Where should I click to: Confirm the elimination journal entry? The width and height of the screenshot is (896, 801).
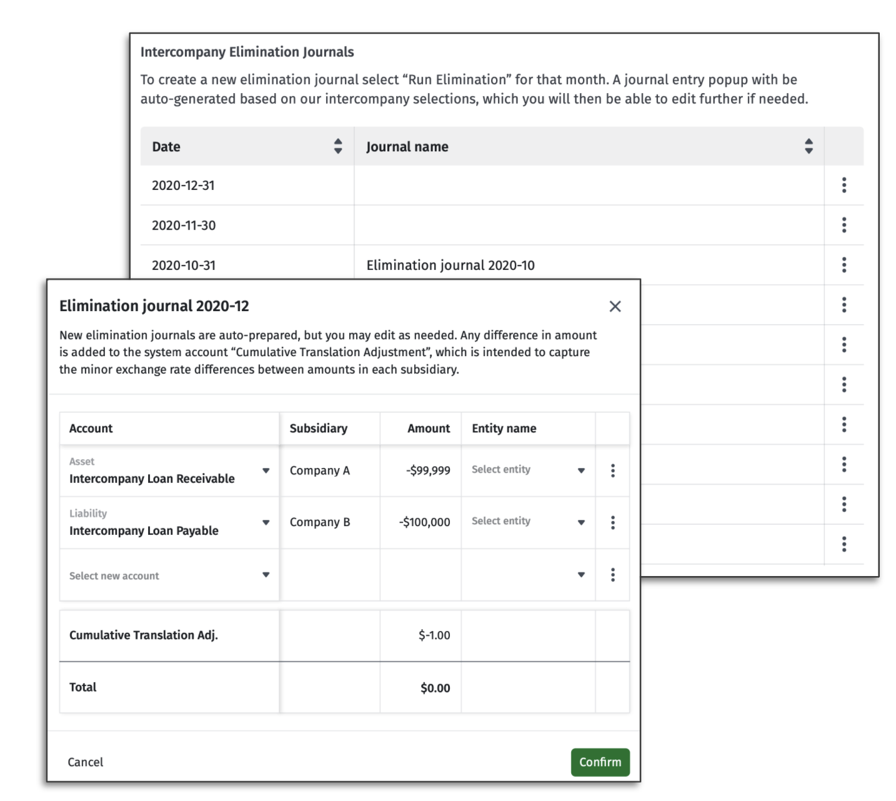click(x=600, y=762)
